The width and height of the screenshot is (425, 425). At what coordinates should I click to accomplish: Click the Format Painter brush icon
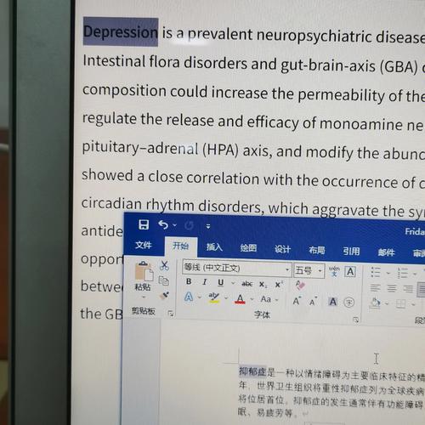pyautogui.click(x=164, y=296)
